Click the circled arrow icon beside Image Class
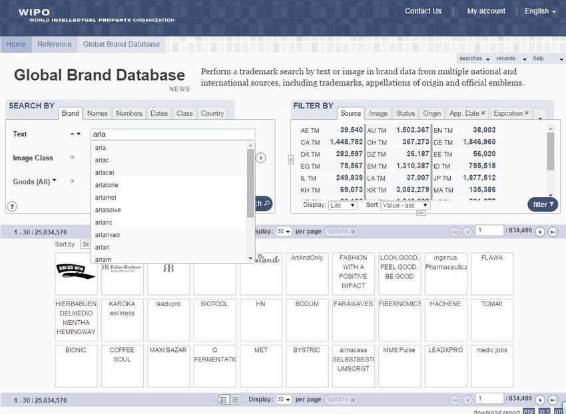This screenshot has width=566, height=414. (260, 158)
